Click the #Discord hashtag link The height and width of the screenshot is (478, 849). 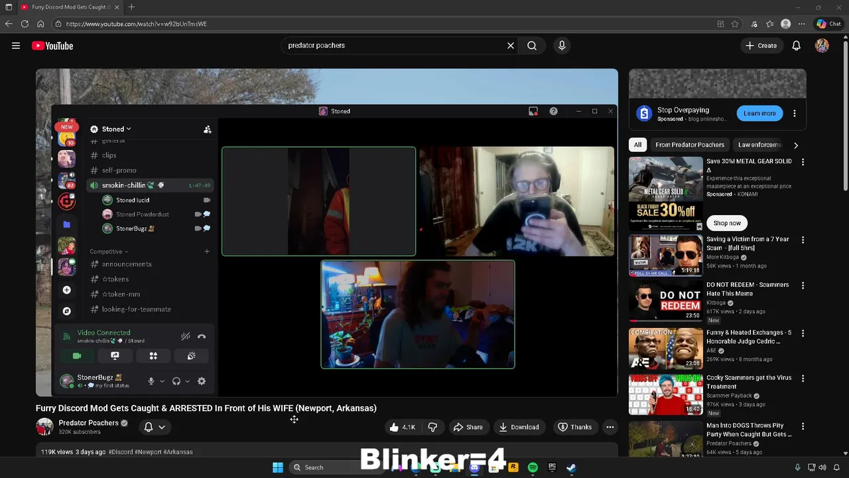120,452
